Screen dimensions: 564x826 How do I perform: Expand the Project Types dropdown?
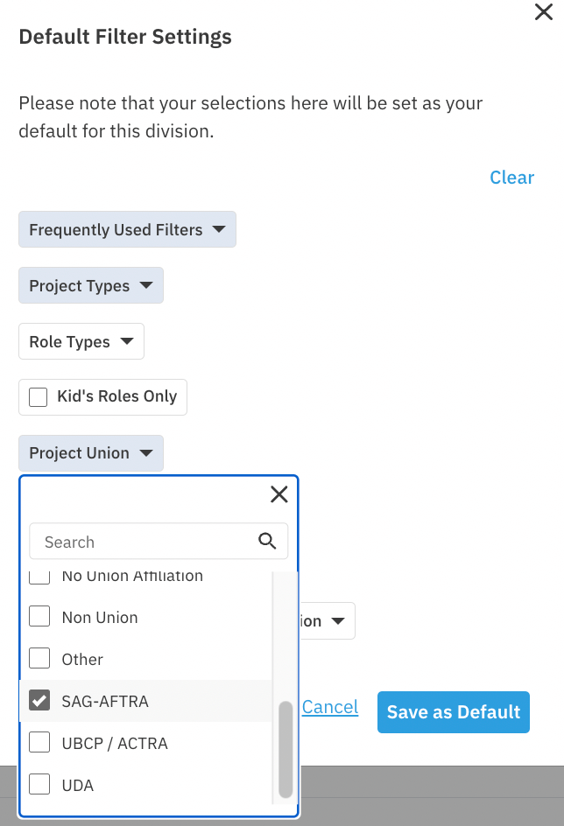(91, 285)
